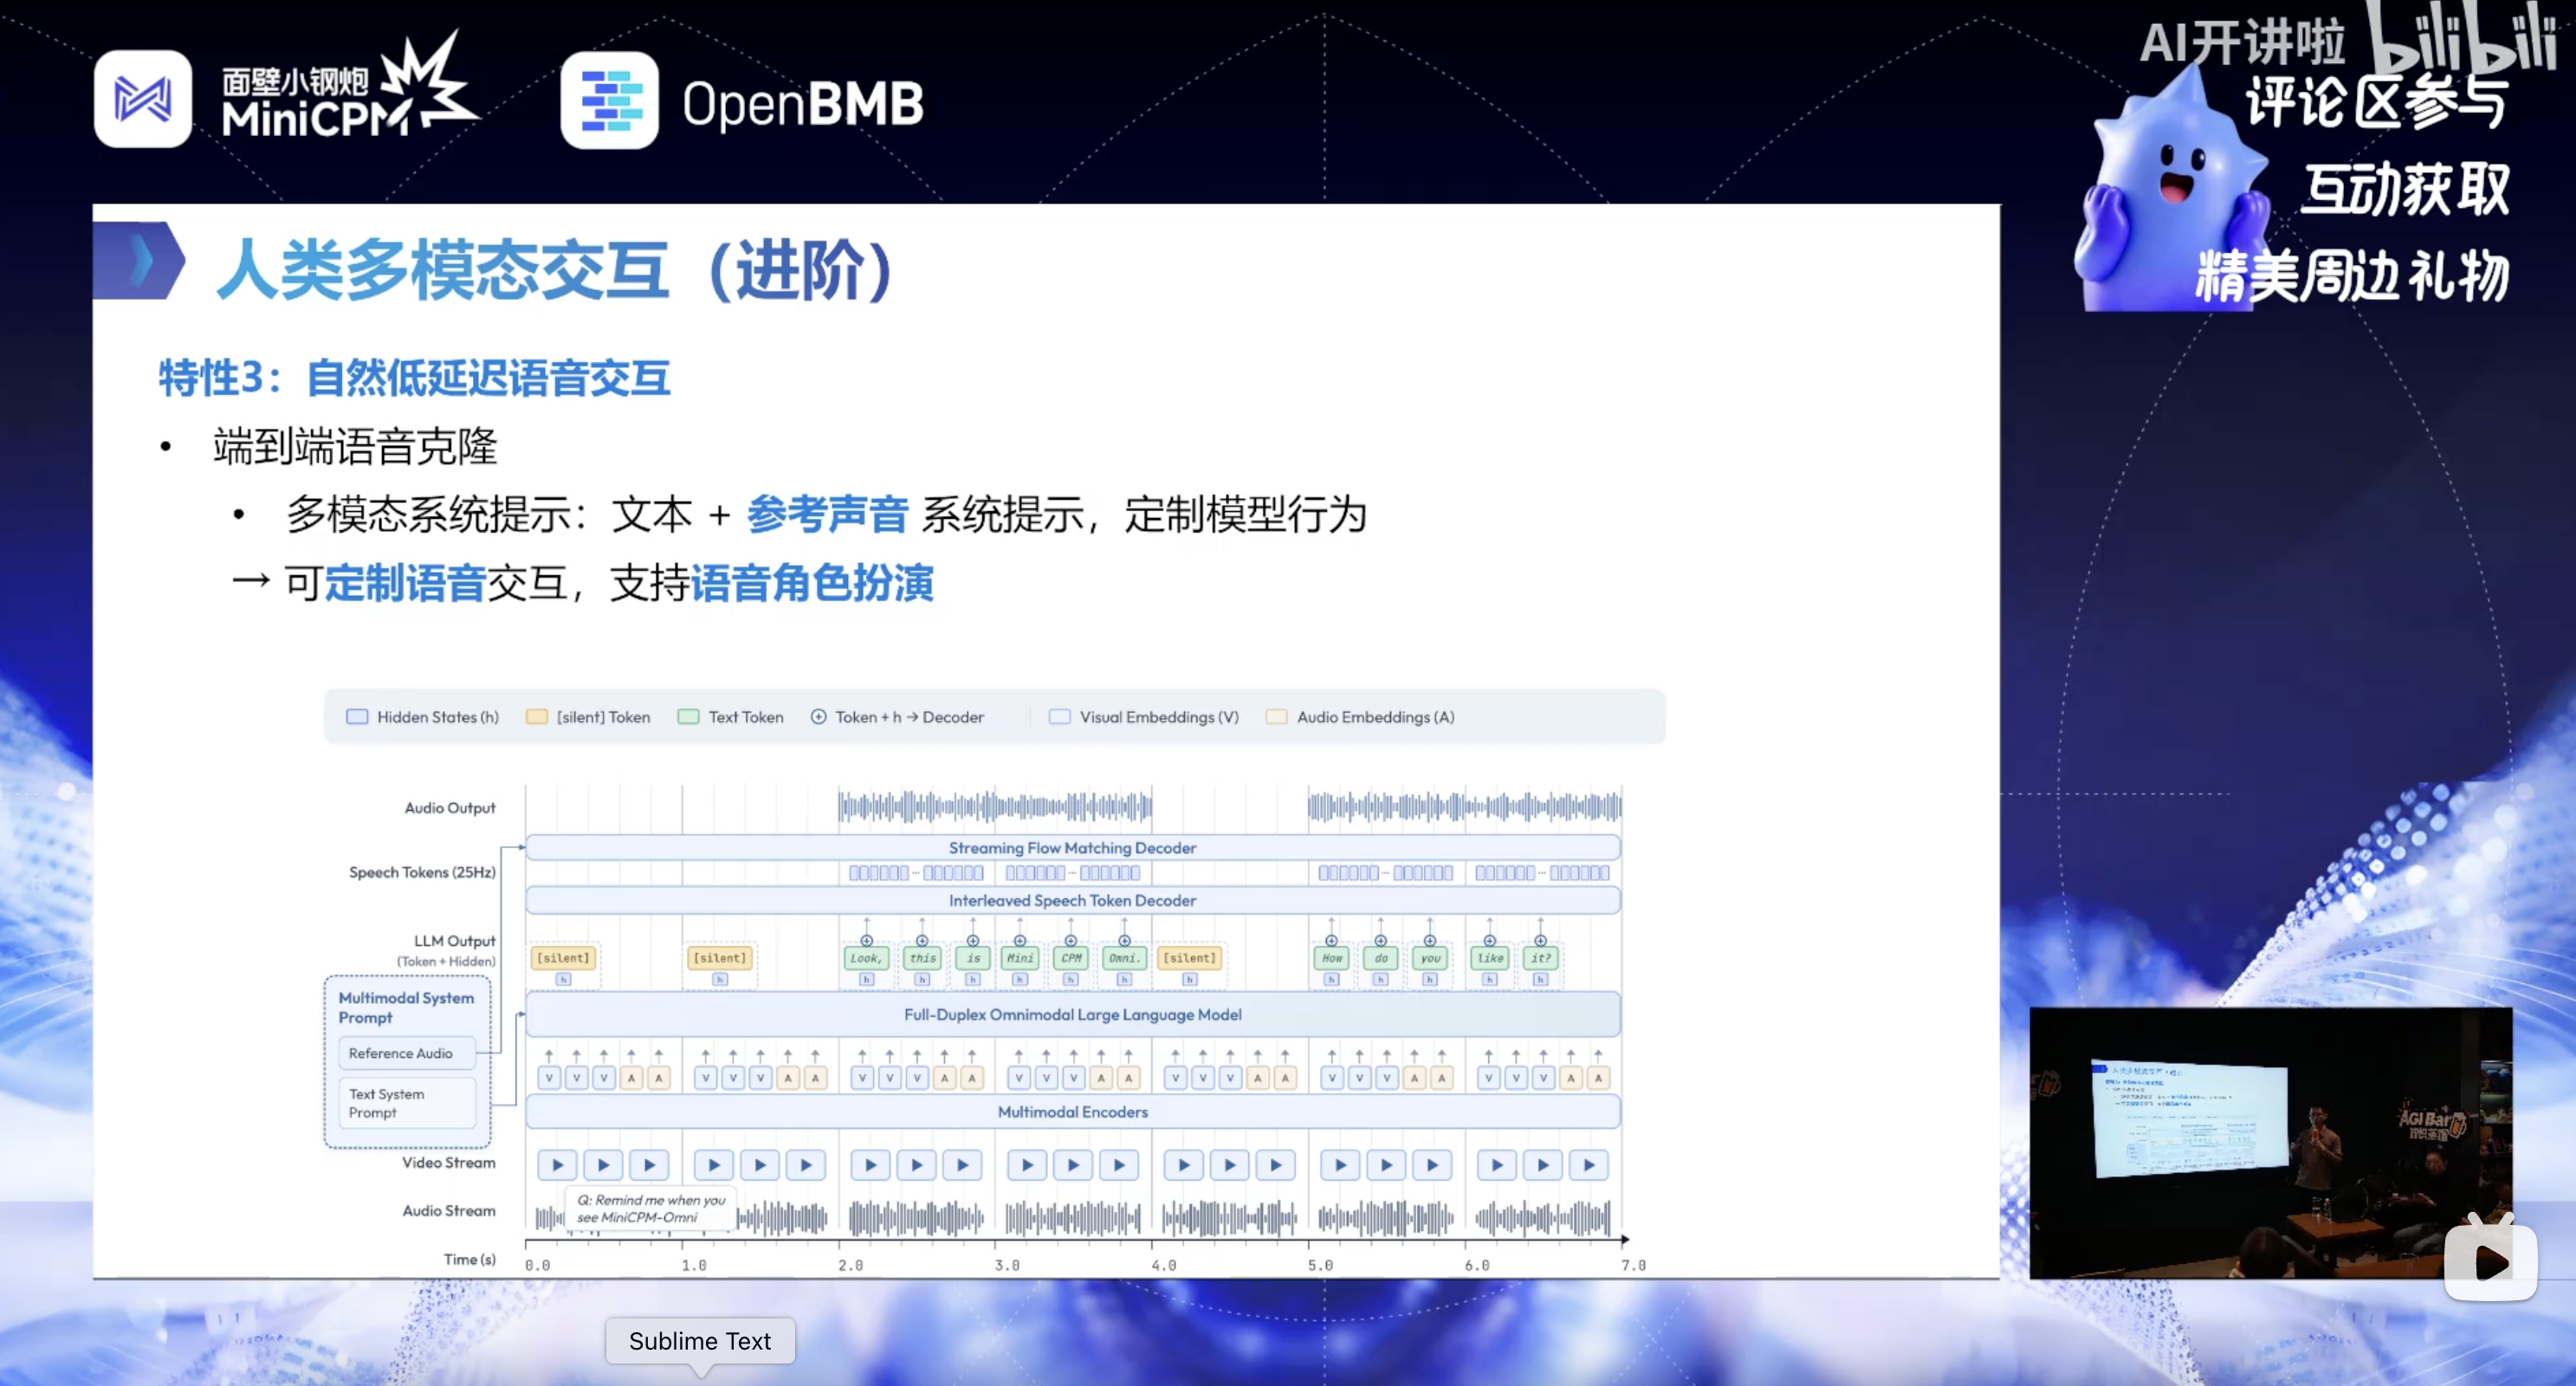Viewport: 2576px width, 1386px height.
Task: Click the Text Token legend swatch
Action: tap(688, 717)
